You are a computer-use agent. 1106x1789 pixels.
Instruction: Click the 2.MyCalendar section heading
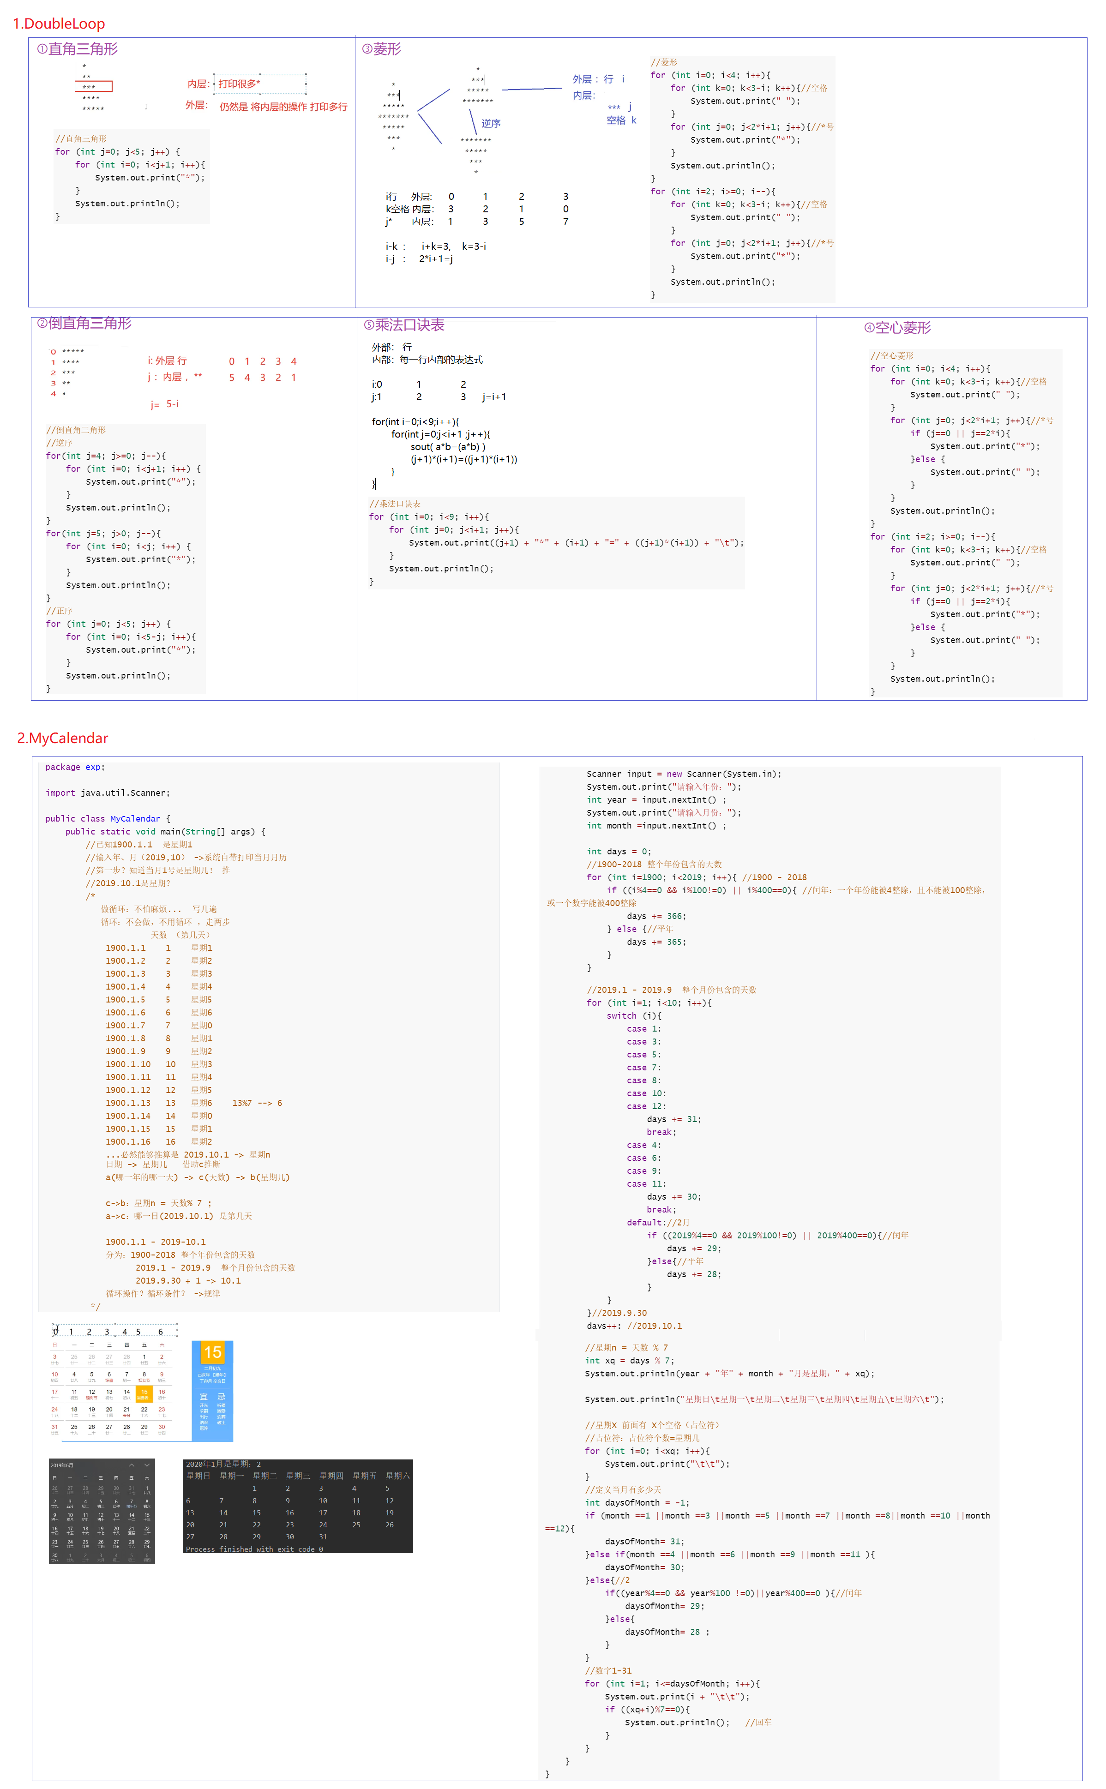[x=63, y=738]
